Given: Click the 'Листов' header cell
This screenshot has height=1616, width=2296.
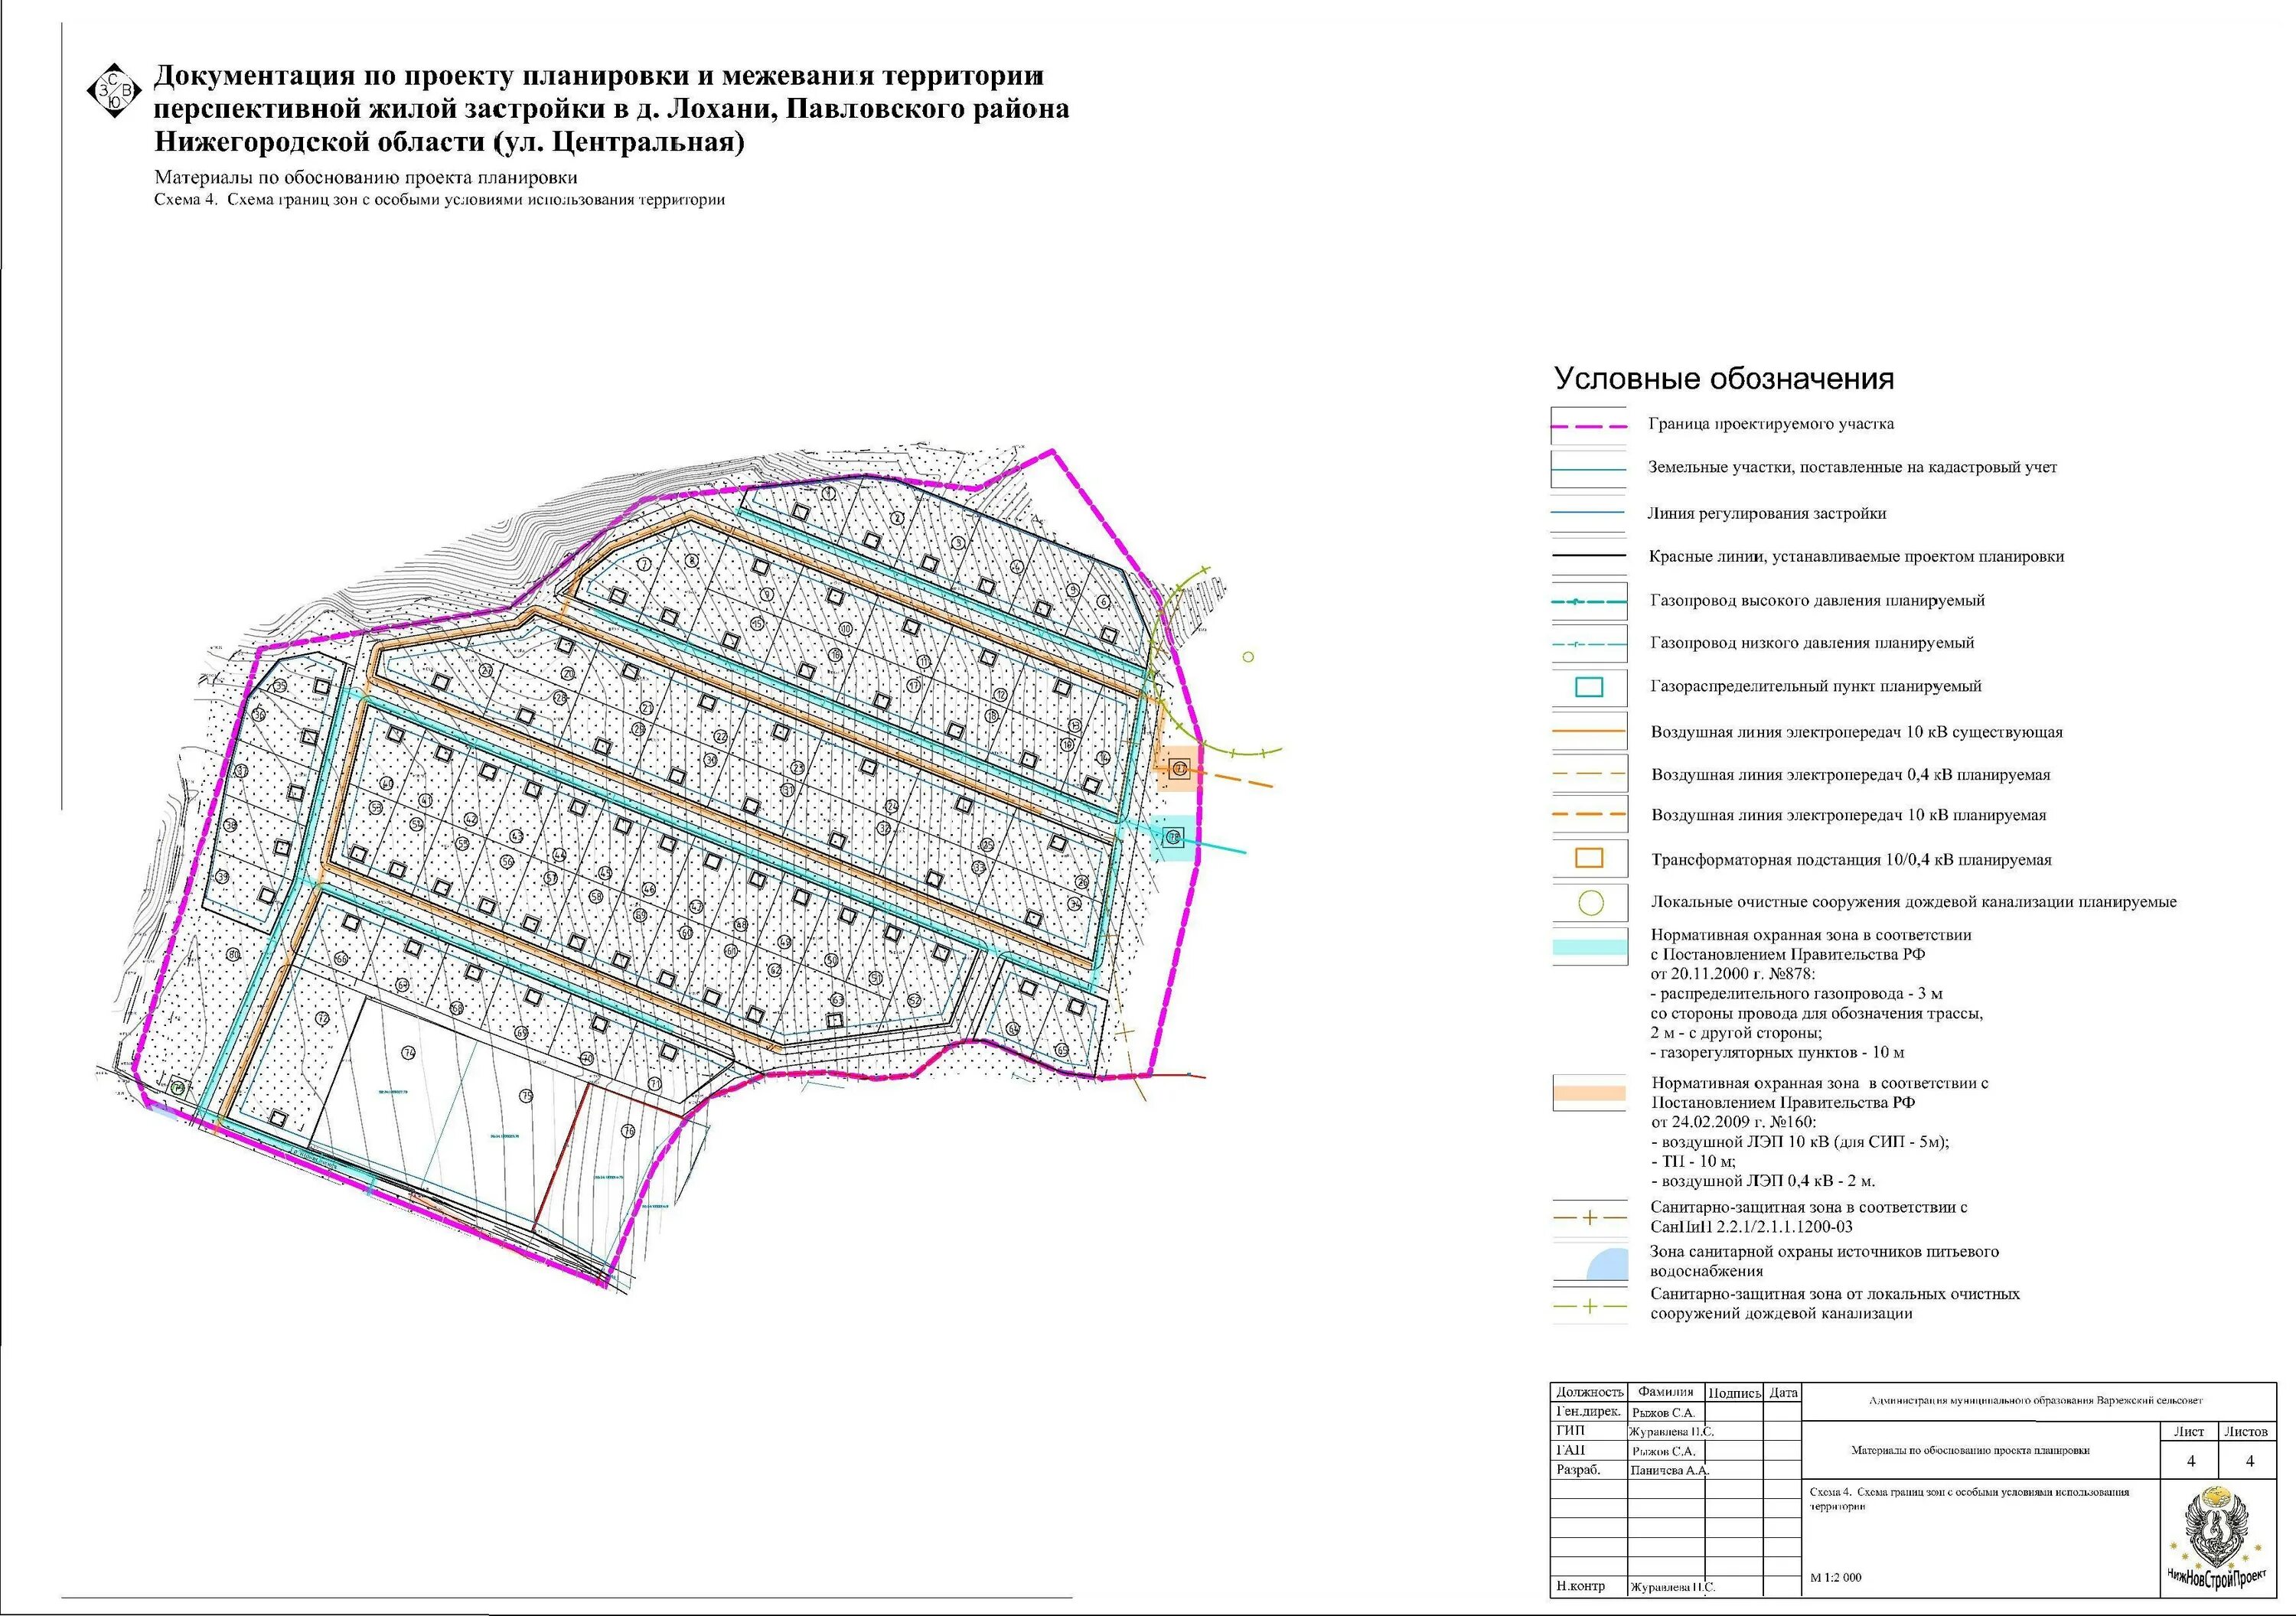Looking at the screenshot, I should tap(2246, 1432).
